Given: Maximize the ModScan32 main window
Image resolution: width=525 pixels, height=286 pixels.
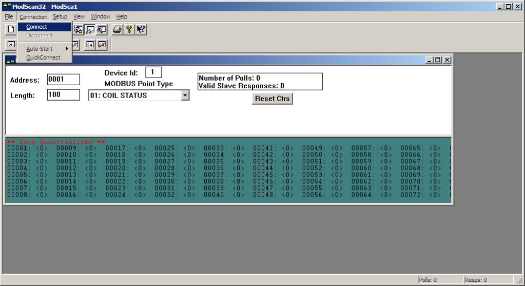Looking at the screenshot, I should point(508,6).
